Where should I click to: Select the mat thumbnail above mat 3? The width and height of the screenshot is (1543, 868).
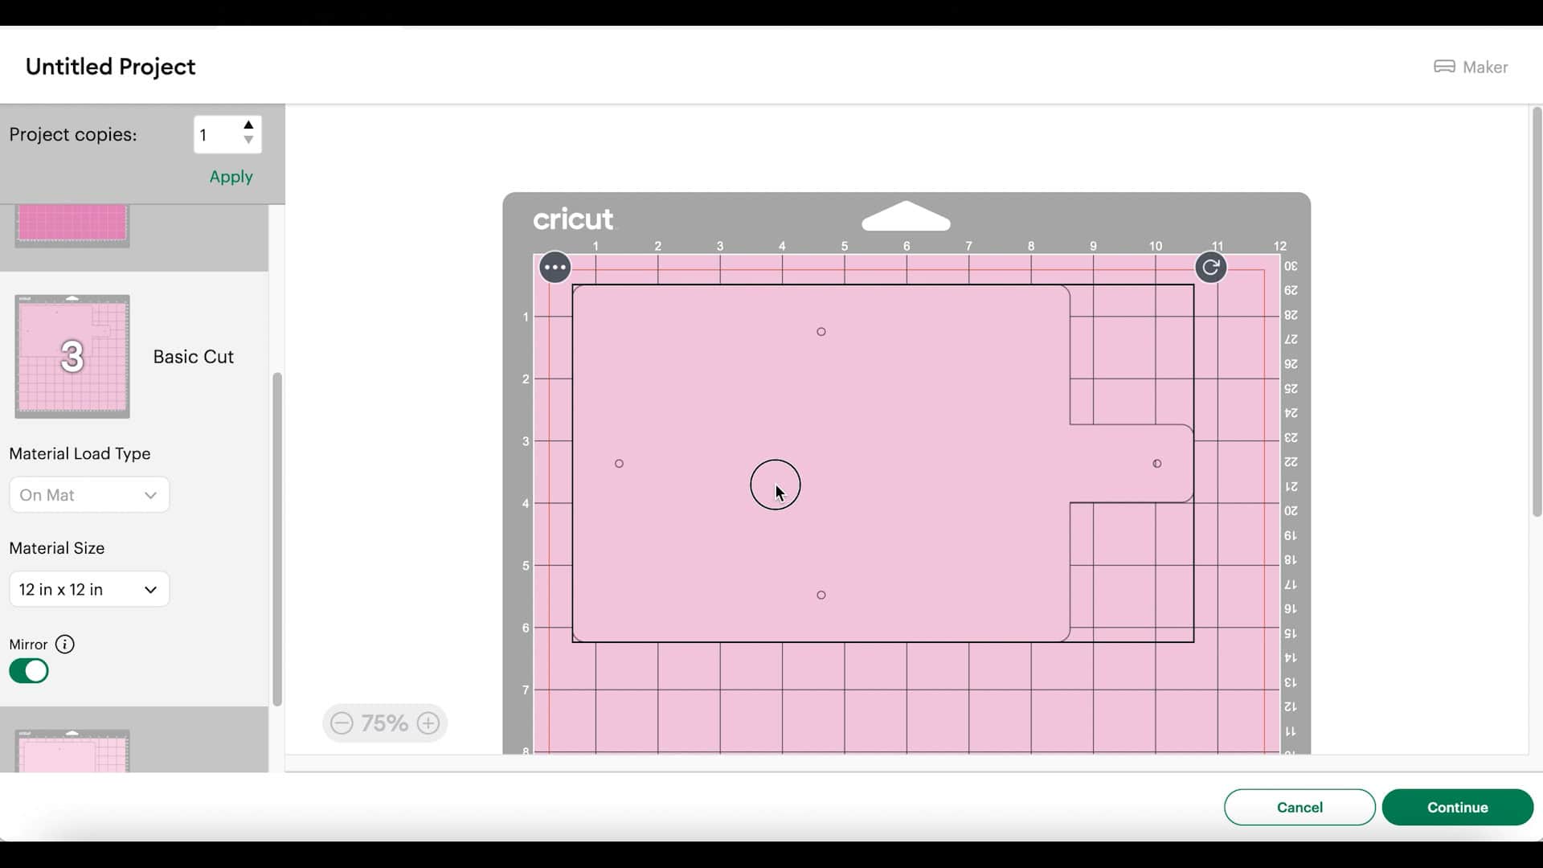point(72,225)
